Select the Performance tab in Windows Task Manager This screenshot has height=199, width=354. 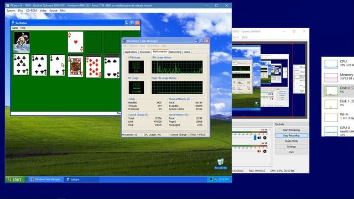coord(160,51)
